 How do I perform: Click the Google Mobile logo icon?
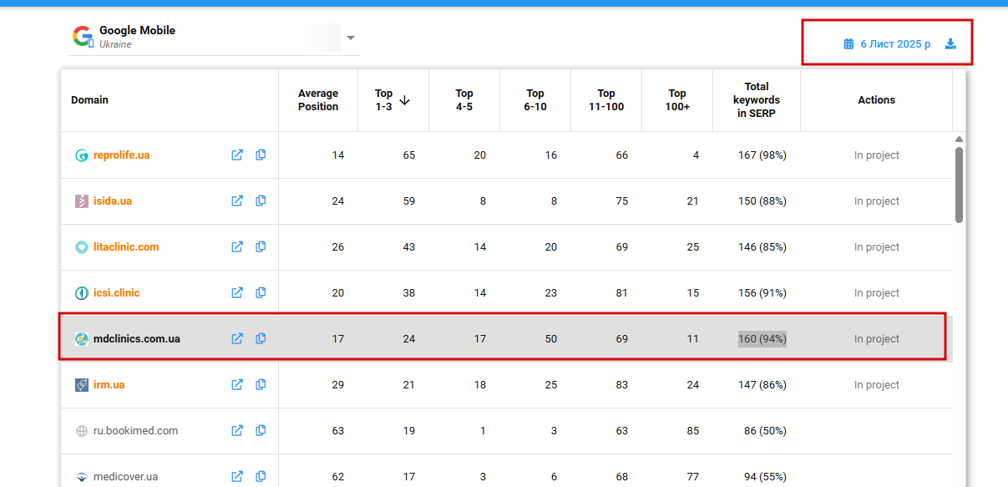(x=83, y=37)
